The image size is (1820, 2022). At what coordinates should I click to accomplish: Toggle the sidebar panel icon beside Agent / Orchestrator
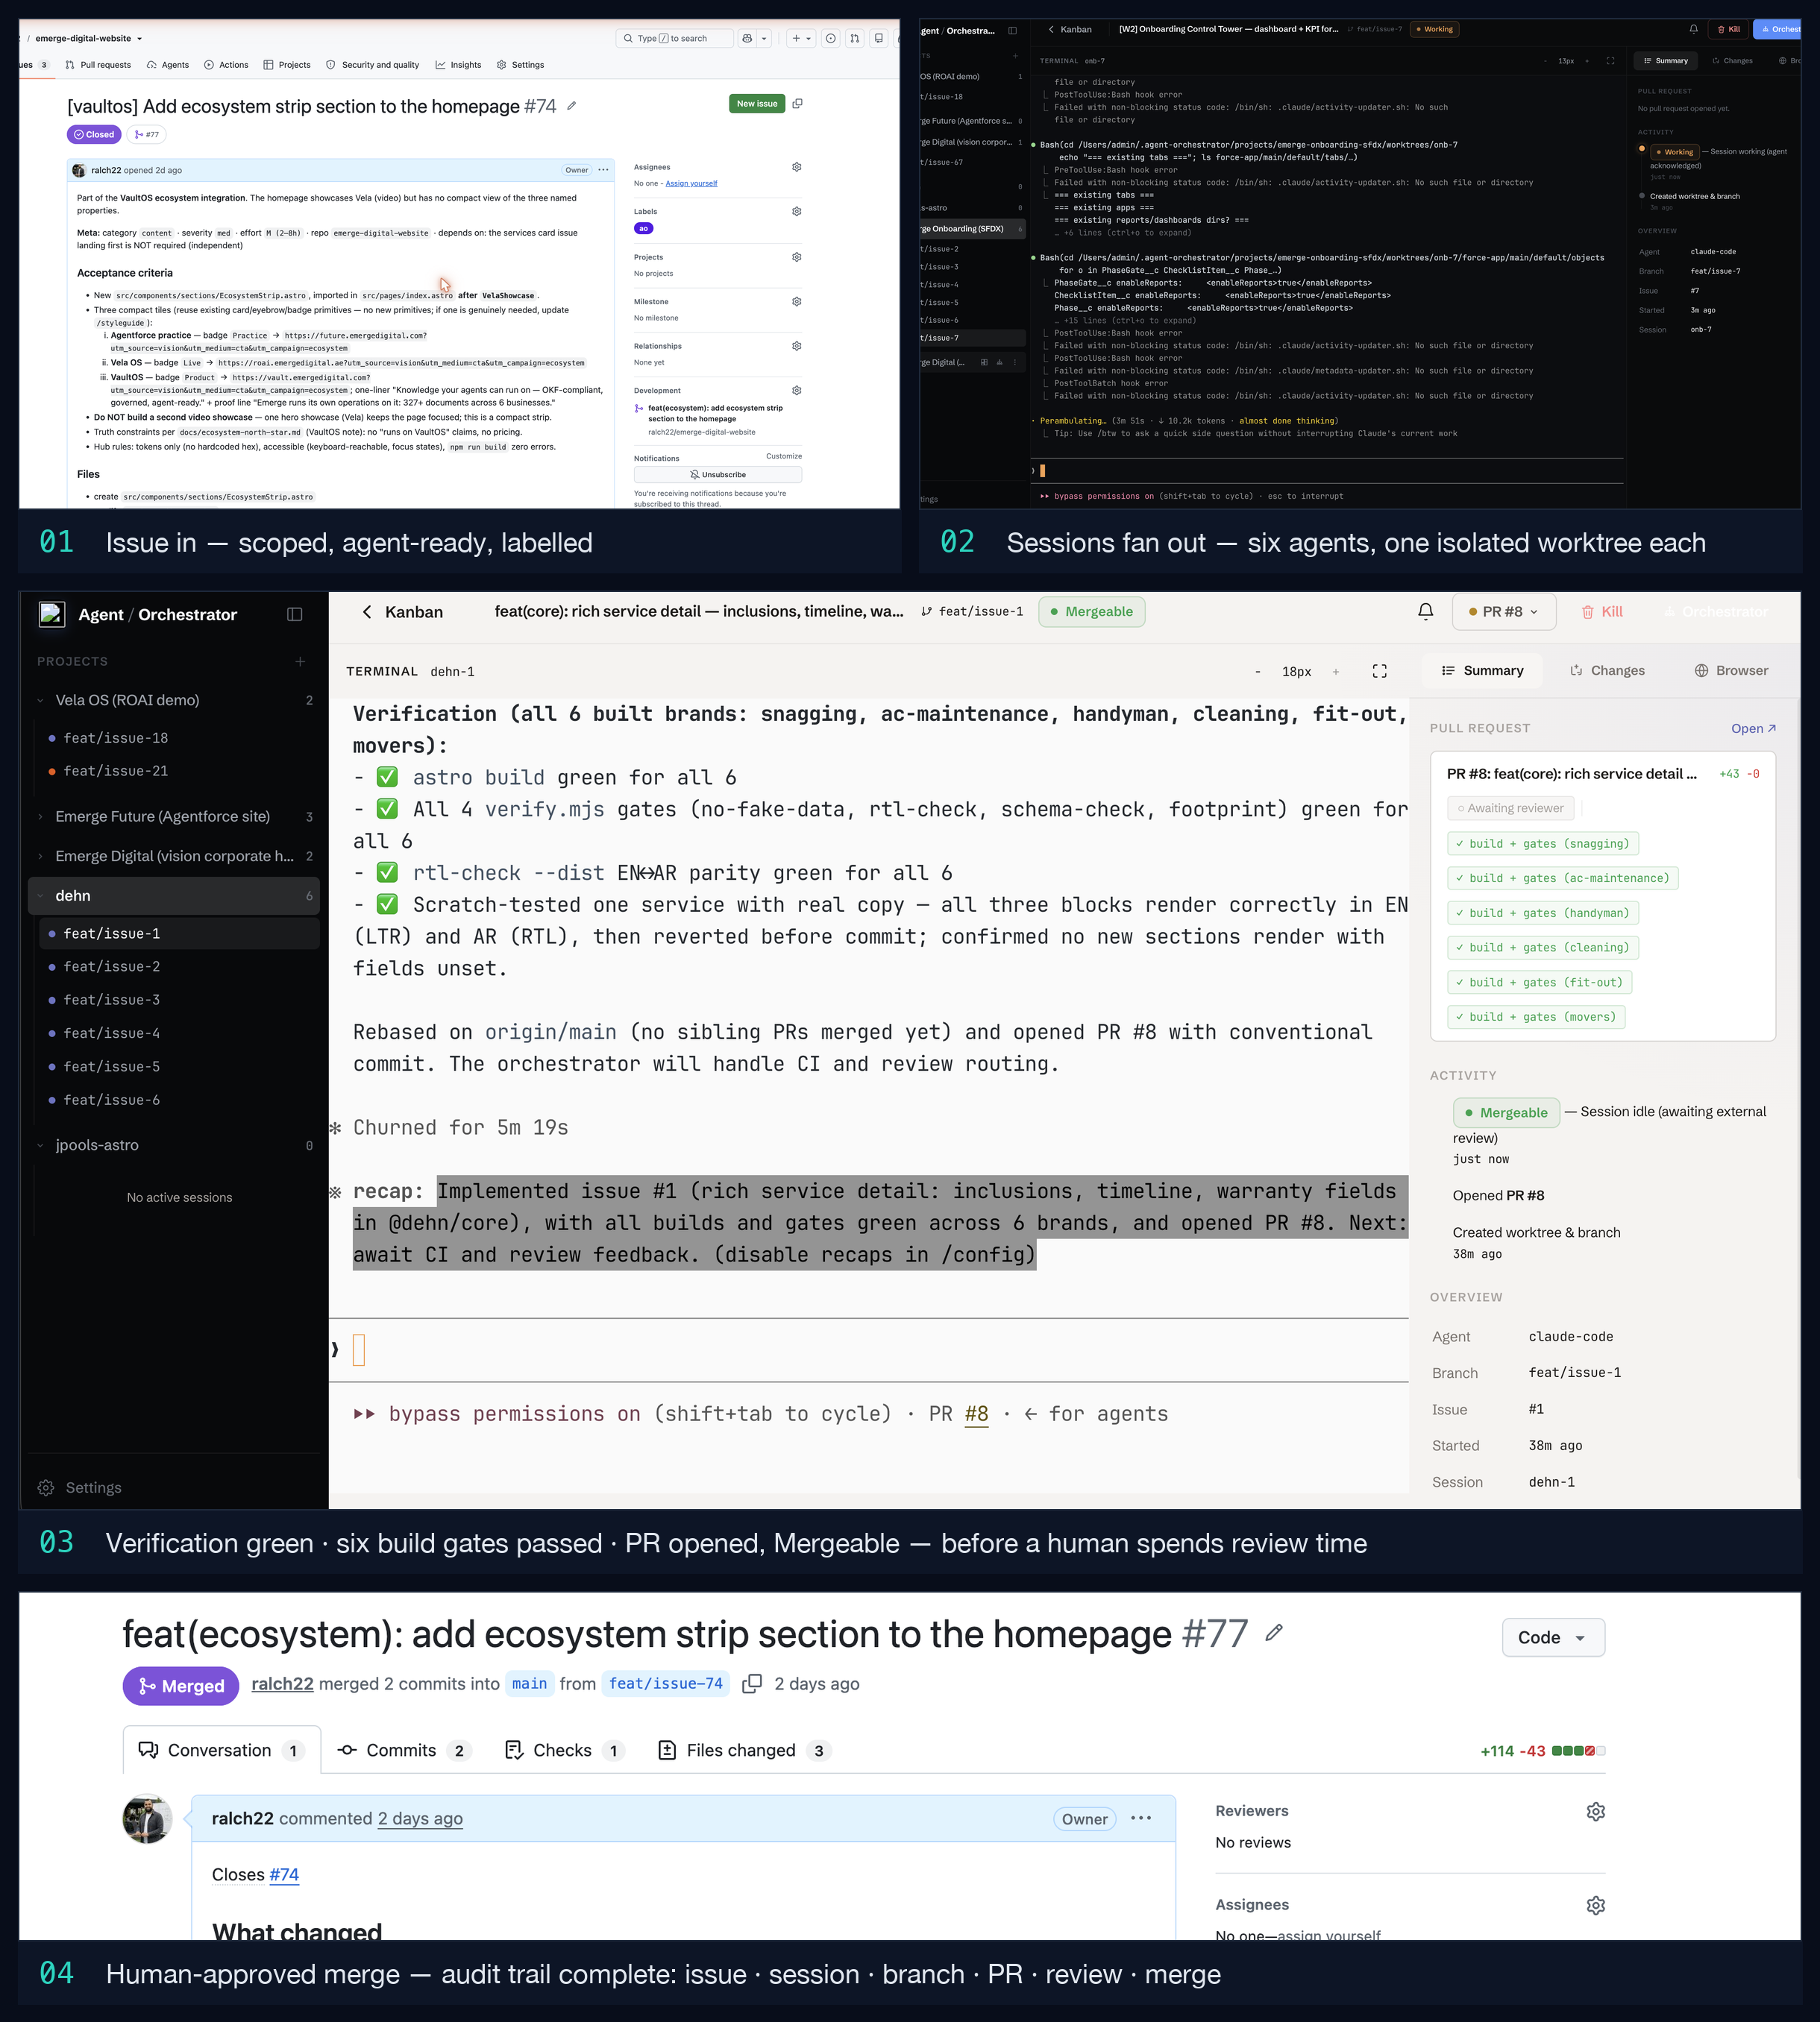click(x=294, y=614)
